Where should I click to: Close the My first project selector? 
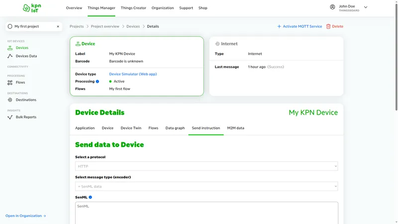click(x=58, y=26)
